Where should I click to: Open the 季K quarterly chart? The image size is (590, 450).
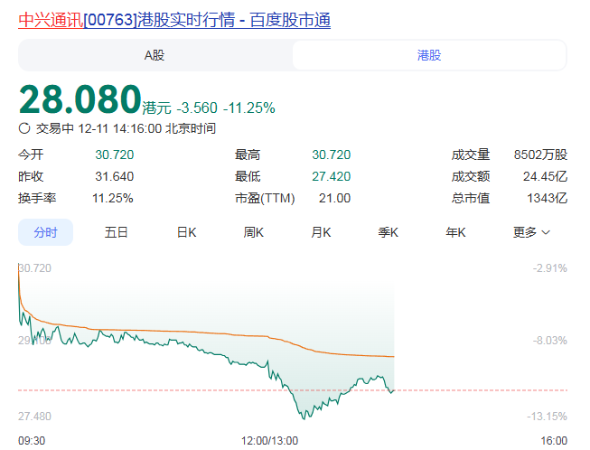coord(389,232)
